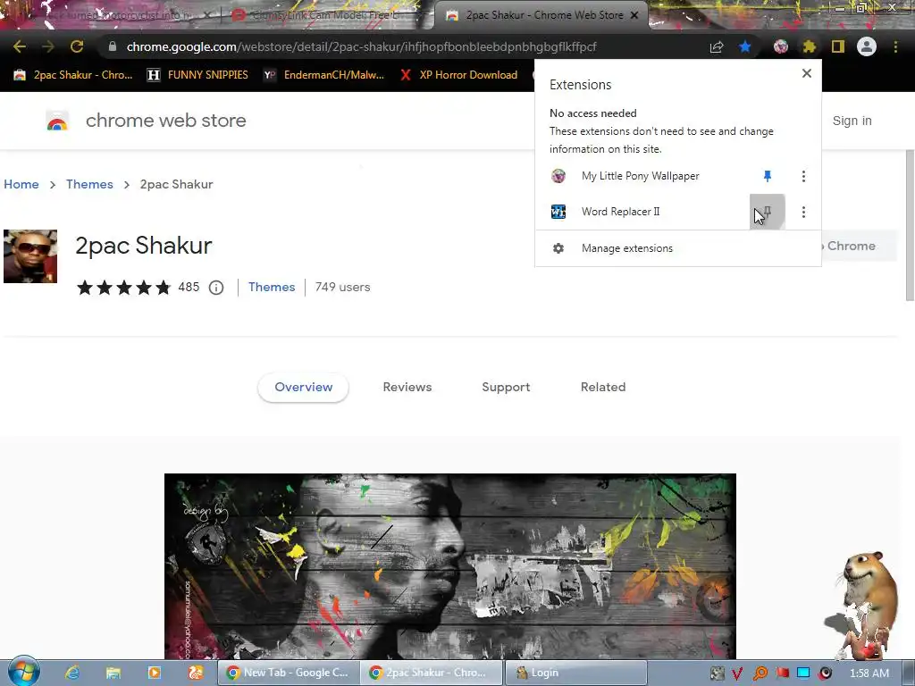Launch Internet Explorer from taskbar
Image resolution: width=915 pixels, height=686 pixels.
point(72,673)
